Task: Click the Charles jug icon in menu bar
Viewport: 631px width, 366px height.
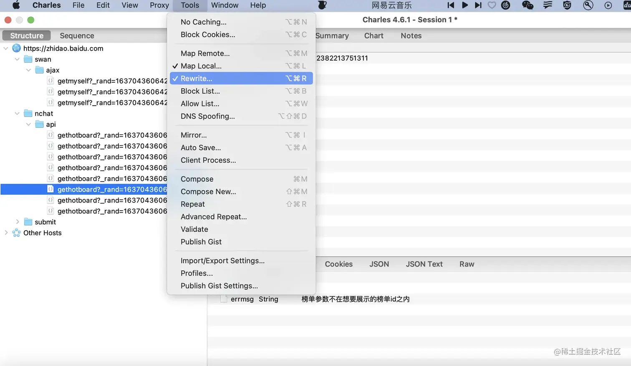Action: [322, 5]
